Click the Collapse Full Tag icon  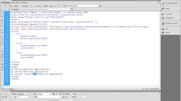(x=2, y=20)
